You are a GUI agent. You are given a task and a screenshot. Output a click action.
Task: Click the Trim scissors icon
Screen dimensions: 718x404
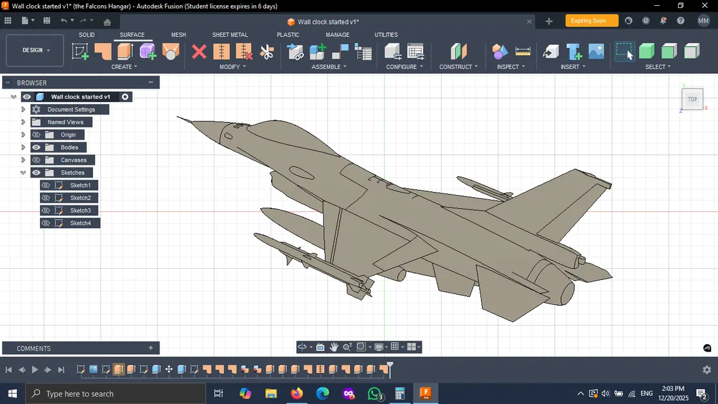[267, 52]
